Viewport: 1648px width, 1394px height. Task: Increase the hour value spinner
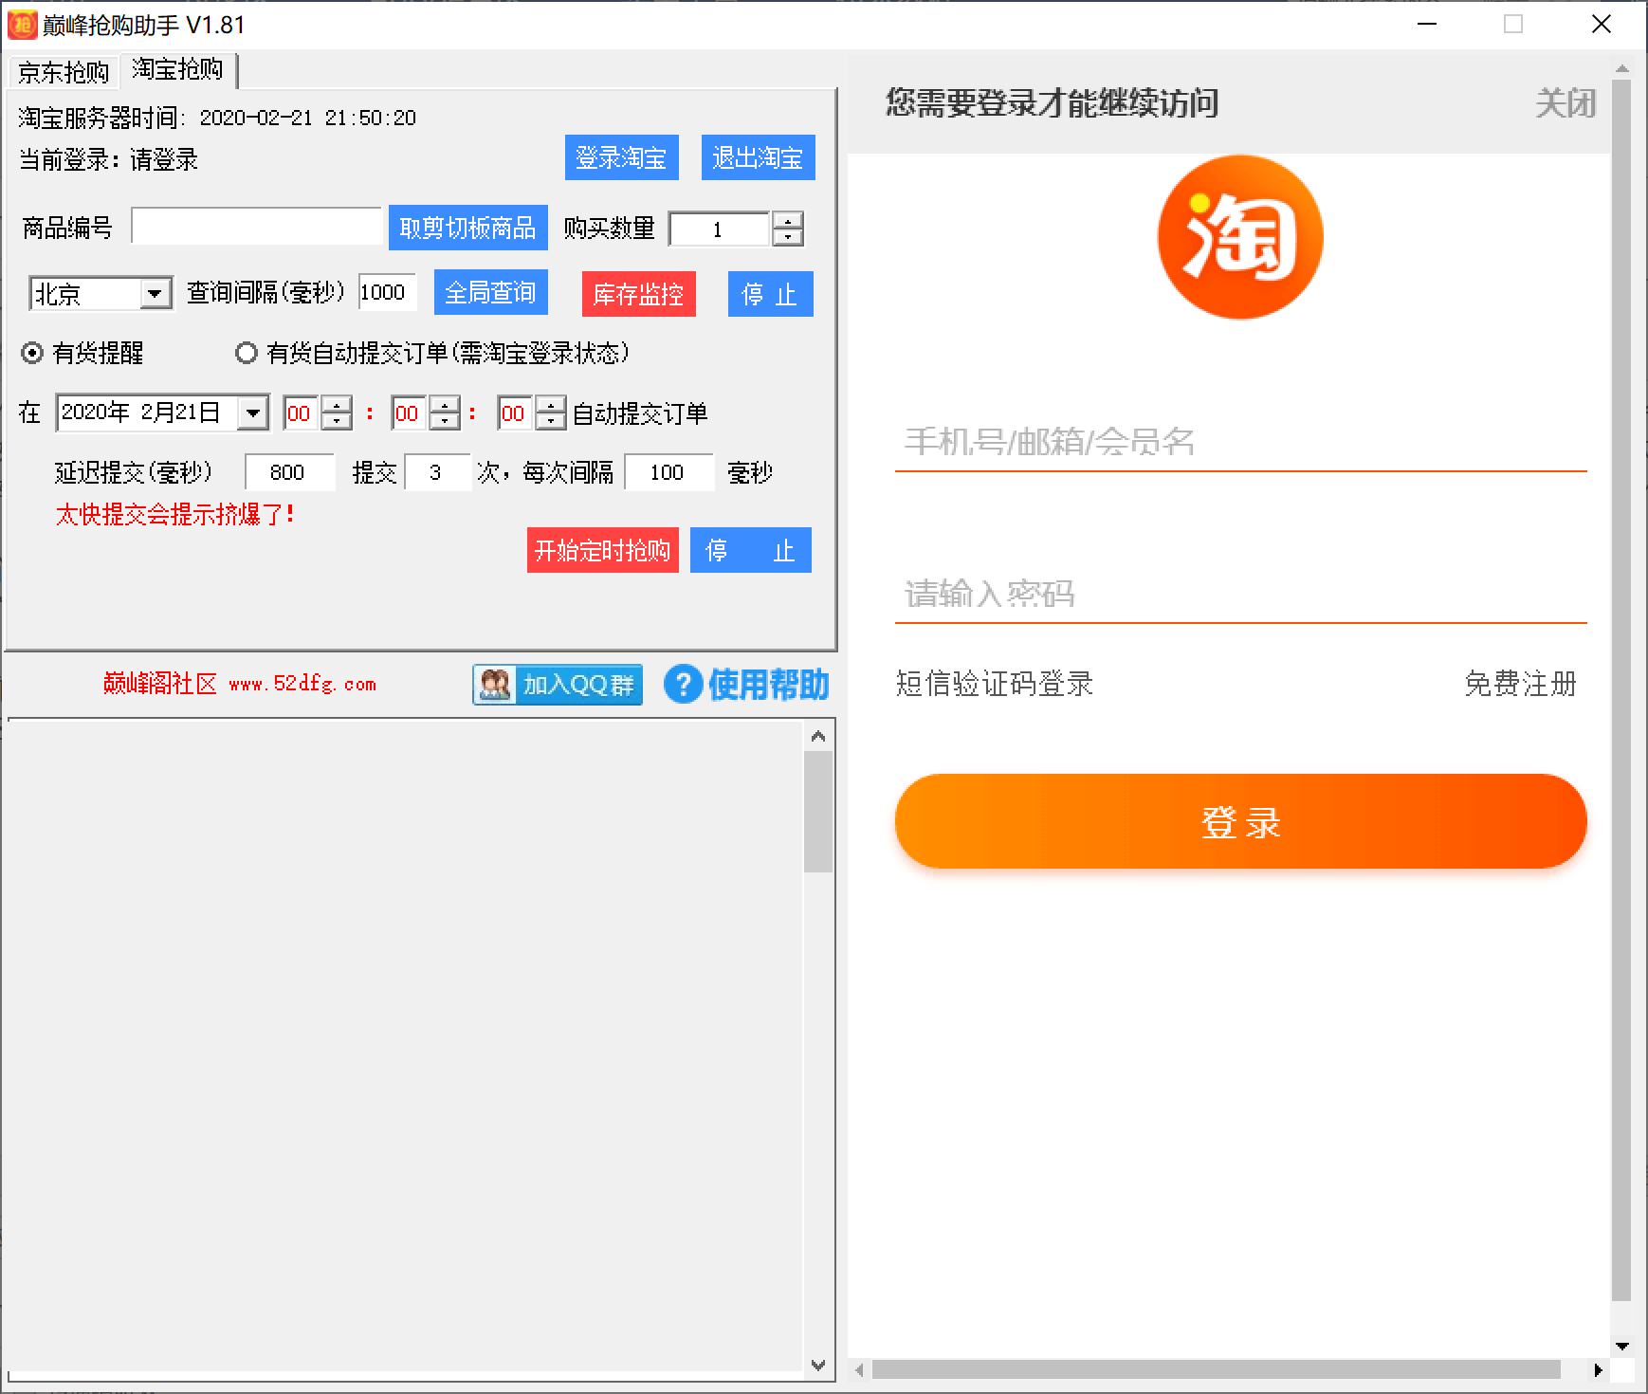[x=337, y=405]
